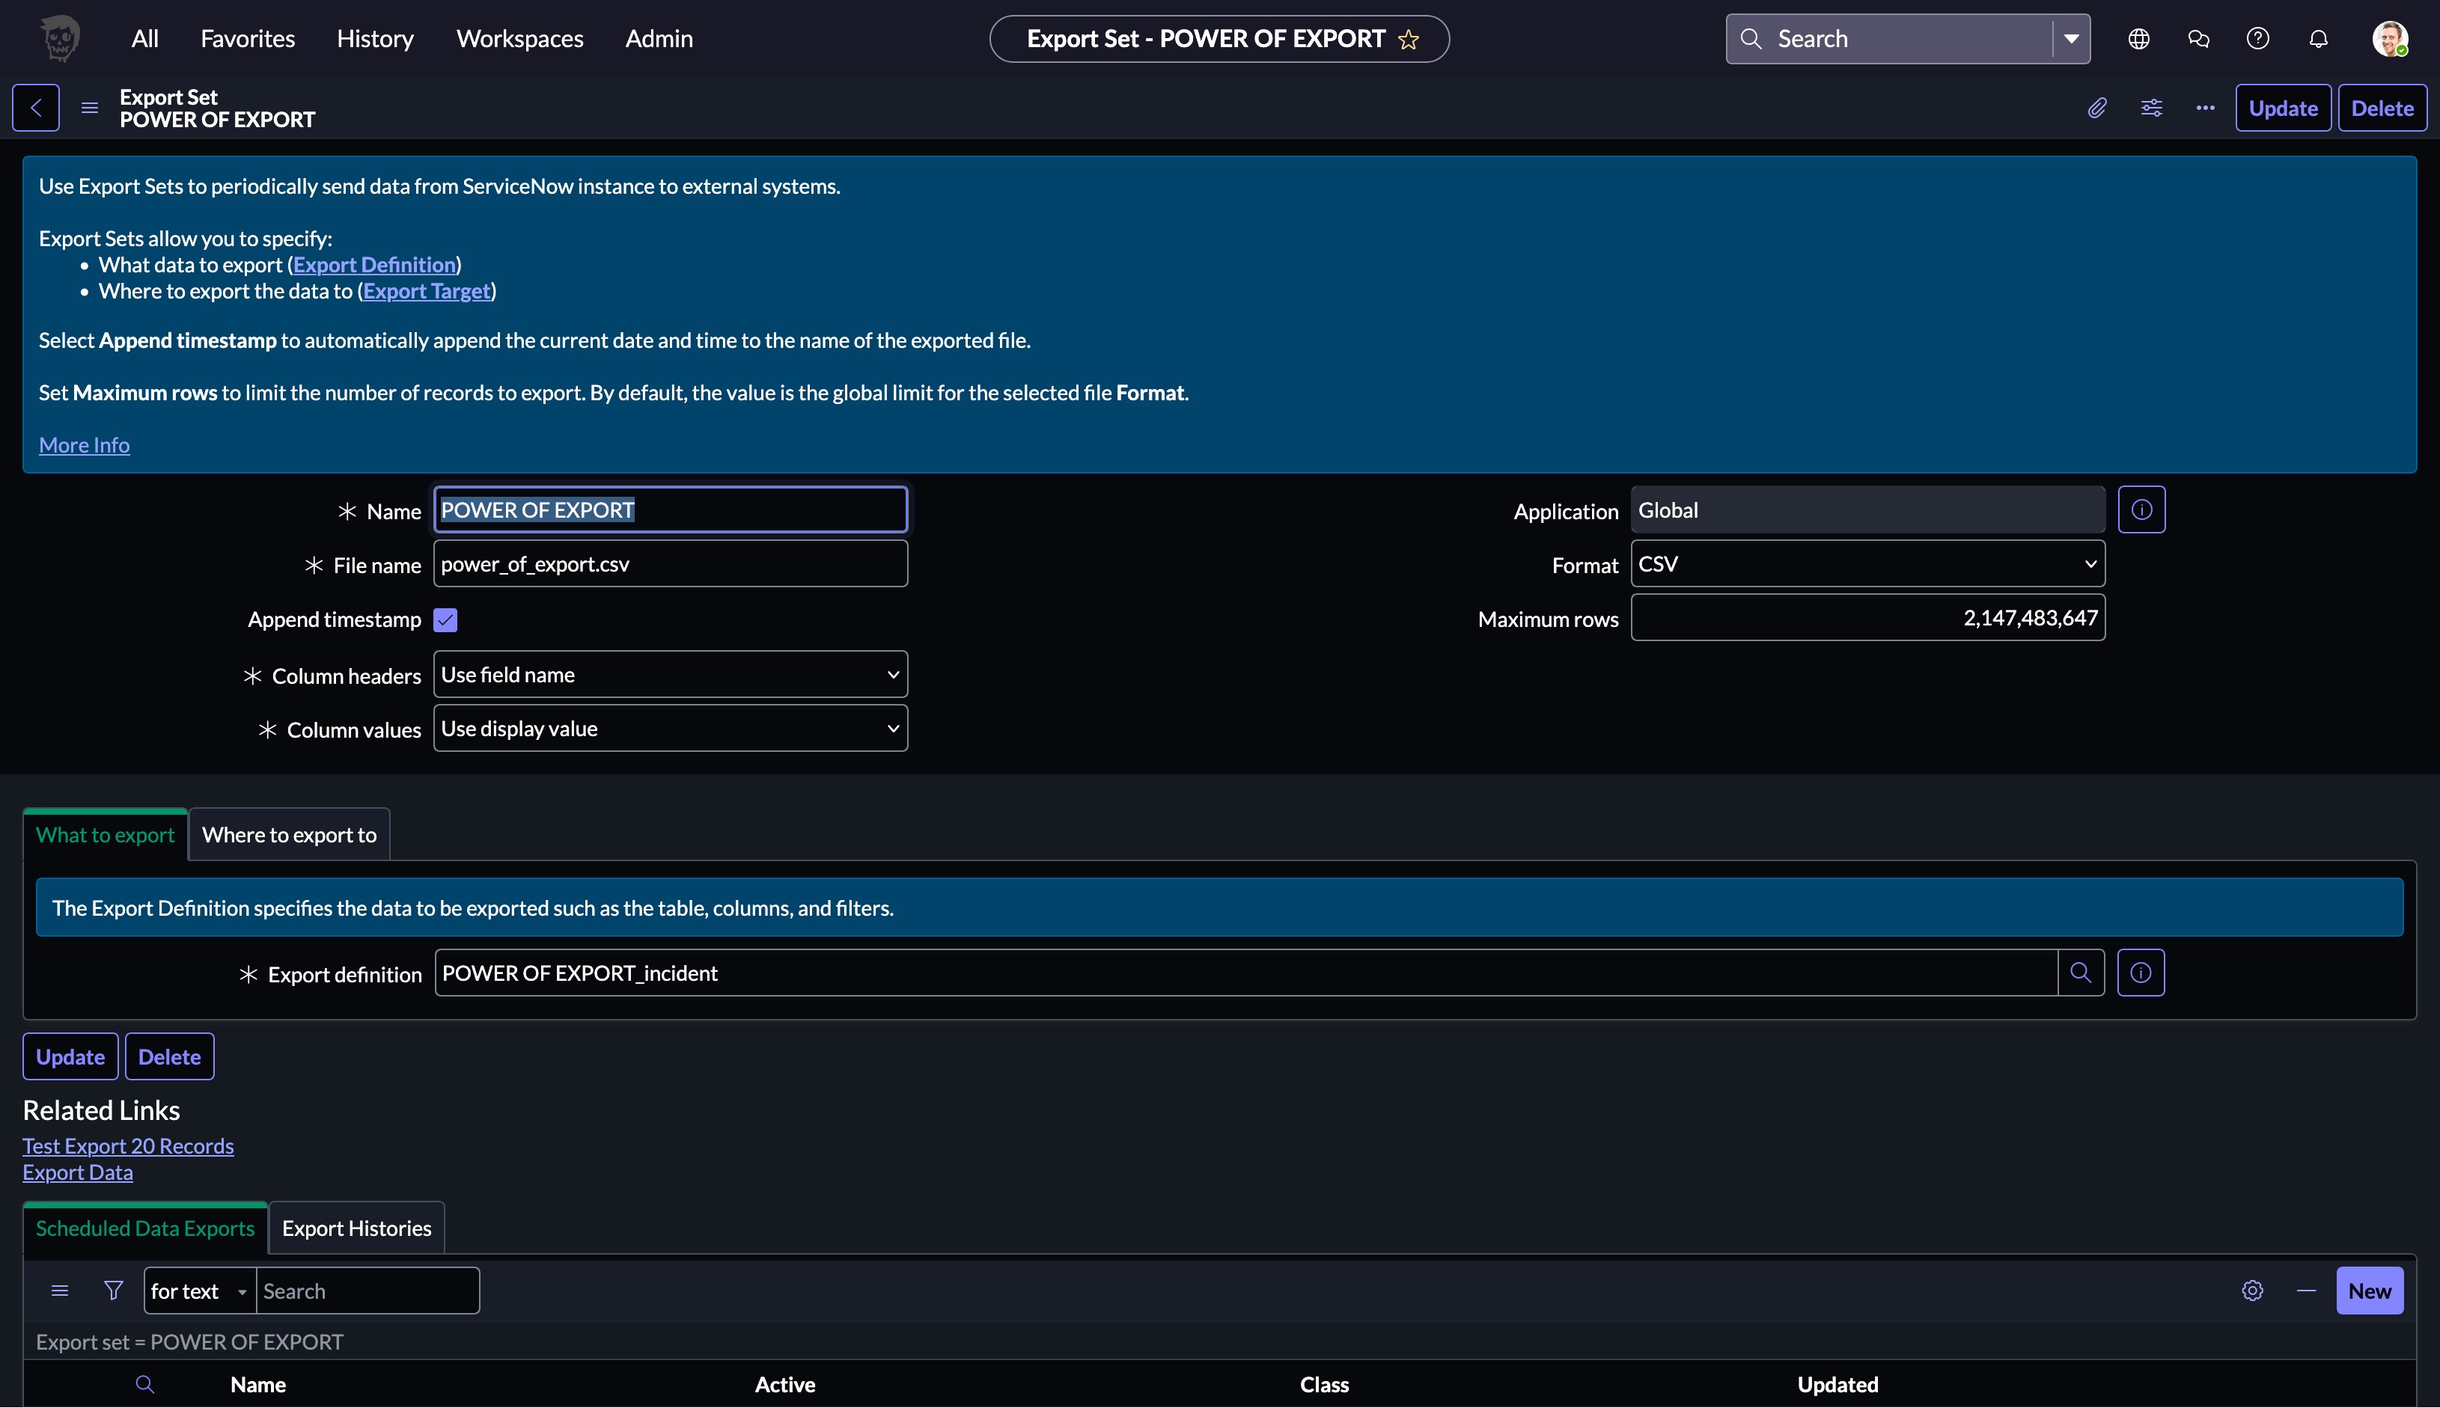Open form personalization sliders icon

pos(2151,108)
